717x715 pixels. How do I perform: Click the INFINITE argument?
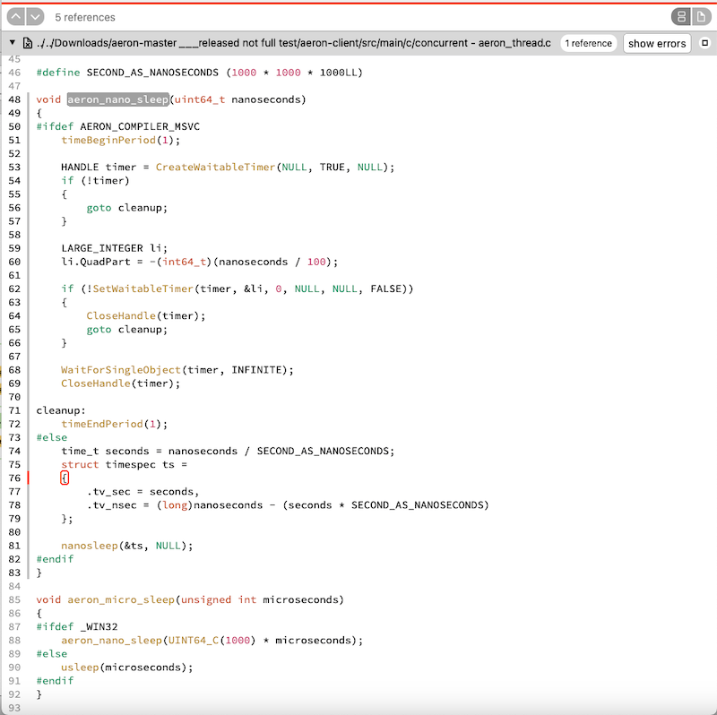(x=256, y=370)
